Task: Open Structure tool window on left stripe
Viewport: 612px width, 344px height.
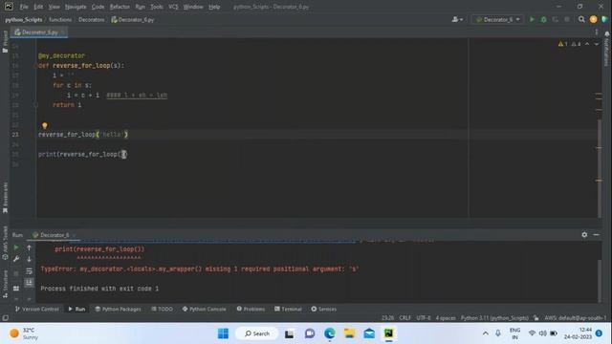Action: point(5,284)
